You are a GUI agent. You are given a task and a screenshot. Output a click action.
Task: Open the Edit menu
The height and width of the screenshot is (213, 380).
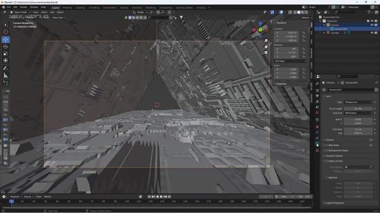[x=15, y=7]
